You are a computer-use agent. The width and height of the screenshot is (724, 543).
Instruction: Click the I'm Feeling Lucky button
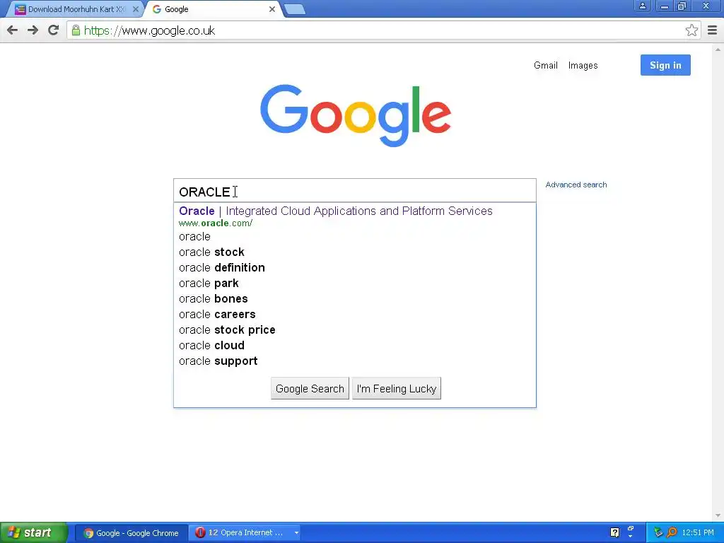[x=397, y=388]
